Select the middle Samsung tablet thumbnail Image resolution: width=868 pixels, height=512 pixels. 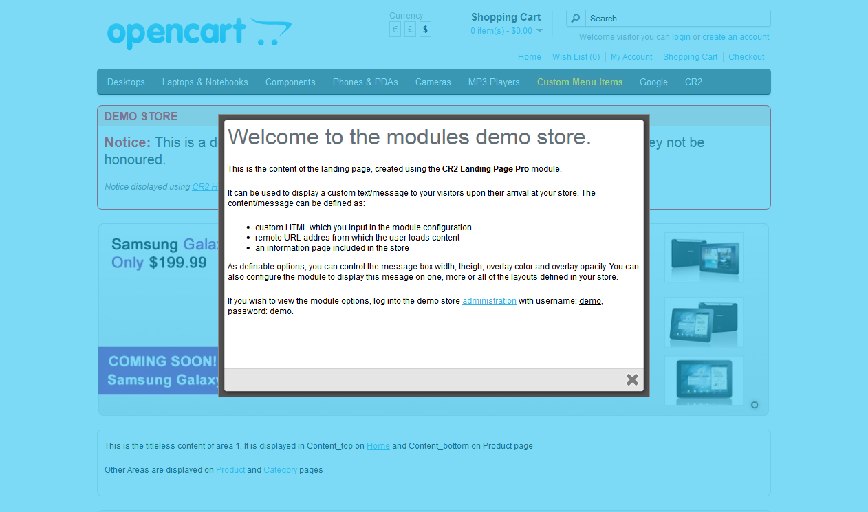click(704, 322)
